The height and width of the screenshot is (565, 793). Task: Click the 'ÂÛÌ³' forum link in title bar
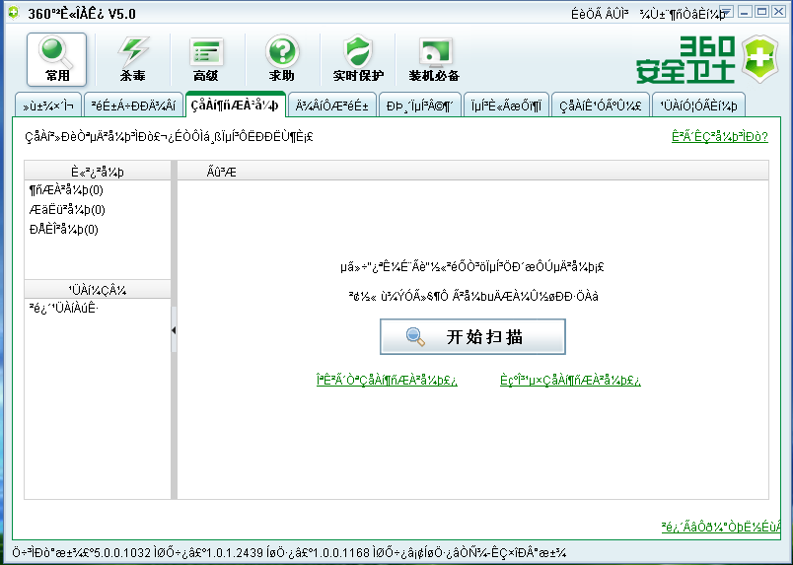pos(617,15)
